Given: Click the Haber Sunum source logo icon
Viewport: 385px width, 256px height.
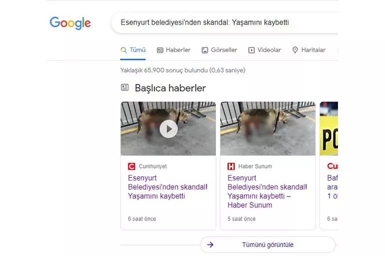Looking at the screenshot, I should tap(231, 166).
